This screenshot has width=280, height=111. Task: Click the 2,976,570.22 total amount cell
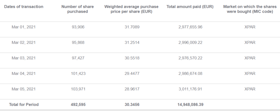click(x=190, y=58)
